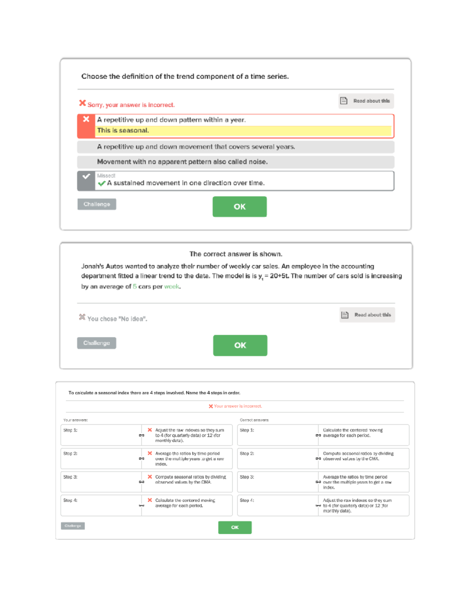Click the red X beside "Compute seasonal ratios" in Your answers
Image resolution: width=471 pixels, height=610 pixels.
coord(150,477)
